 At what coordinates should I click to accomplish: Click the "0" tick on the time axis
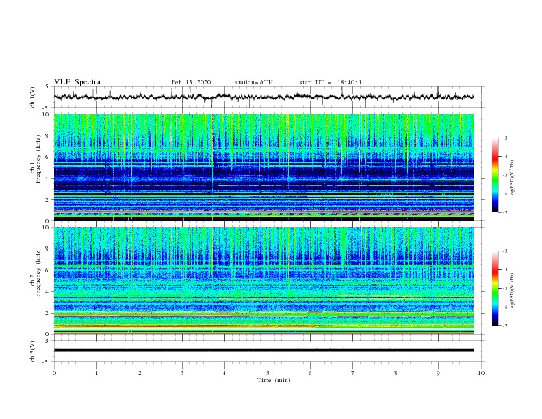[x=54, y=373]
